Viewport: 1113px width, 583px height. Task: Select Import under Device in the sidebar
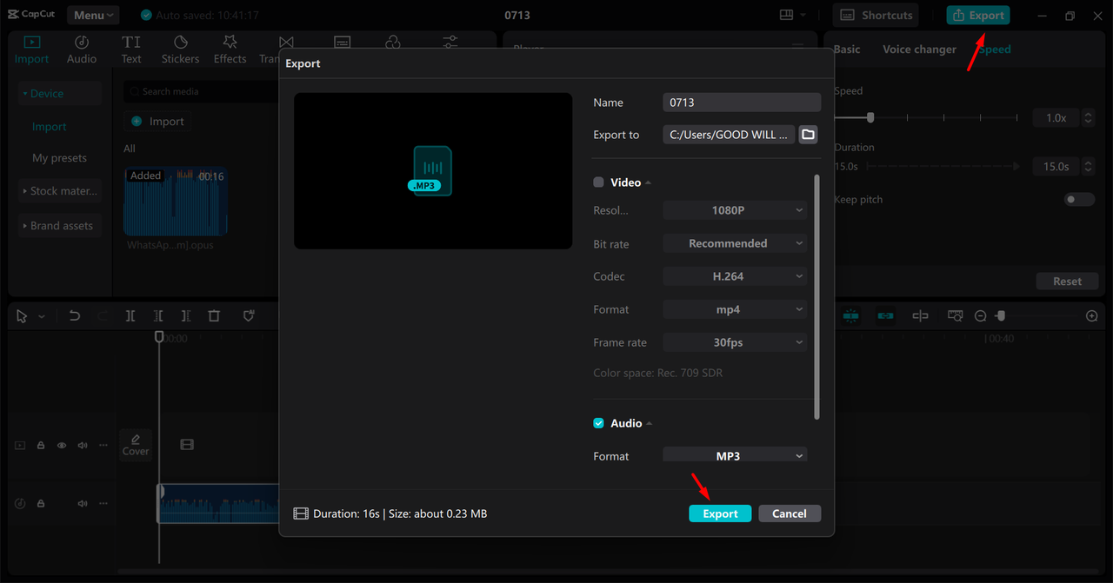click(x=50, y=127)
